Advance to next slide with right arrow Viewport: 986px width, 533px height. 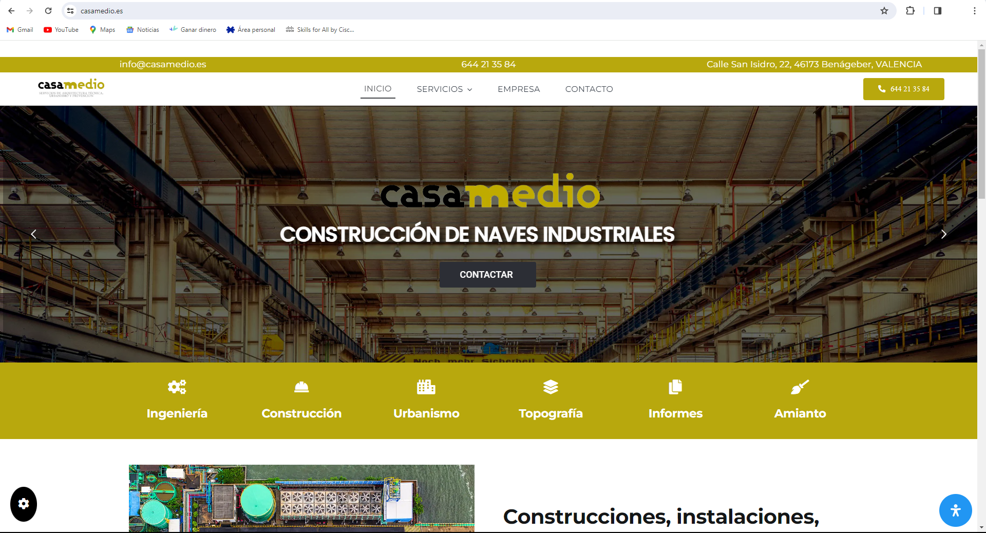[x=943, y=234]
